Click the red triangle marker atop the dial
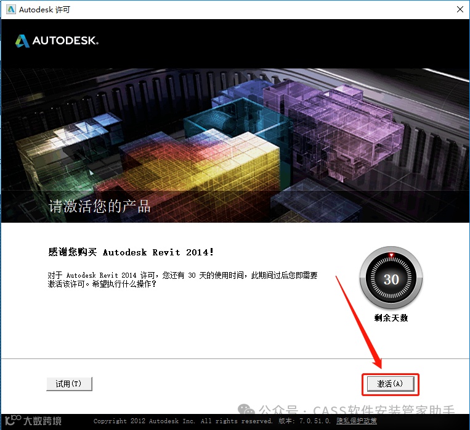 [391, 255]
